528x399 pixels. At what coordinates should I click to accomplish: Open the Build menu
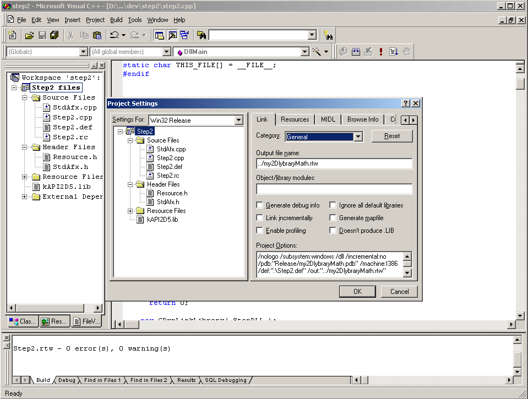116,20
